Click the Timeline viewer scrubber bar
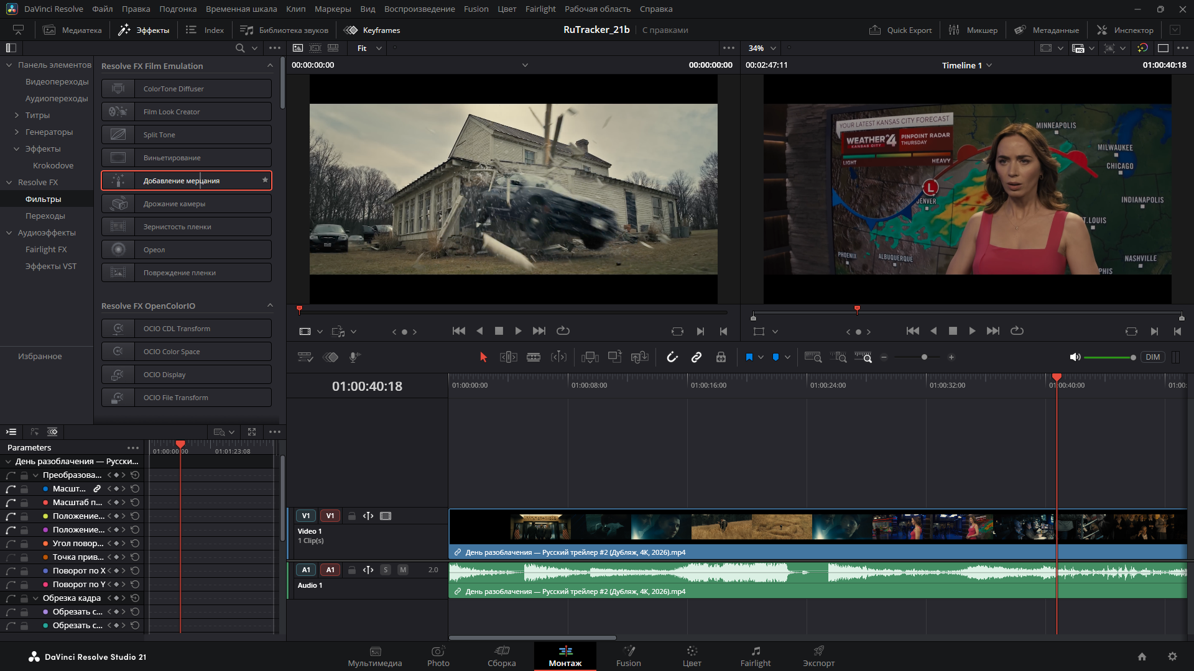The image size is (1194, 671). pos(968,312)
